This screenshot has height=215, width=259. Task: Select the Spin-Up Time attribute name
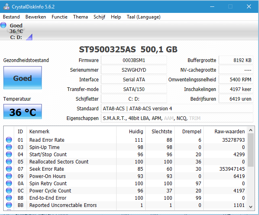point(44,147)
